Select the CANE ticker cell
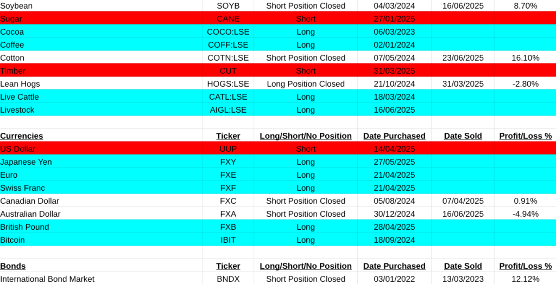Viewport: 556px width, 284px height. coord(228,19)
